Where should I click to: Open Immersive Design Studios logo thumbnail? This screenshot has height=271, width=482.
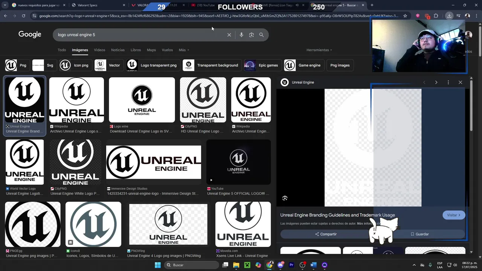(x=154, y=162)
